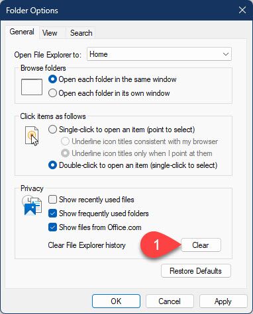This screenshot has width=253, height=314.
Task: Click the pointer click-items illustration icon
Action: coord(32,136)
